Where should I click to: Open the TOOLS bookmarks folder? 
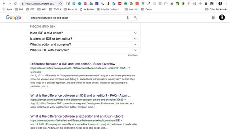[x=55, y=9]
